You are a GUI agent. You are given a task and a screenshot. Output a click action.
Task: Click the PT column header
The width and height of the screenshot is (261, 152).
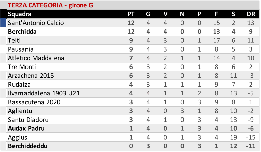click(131, 14)
